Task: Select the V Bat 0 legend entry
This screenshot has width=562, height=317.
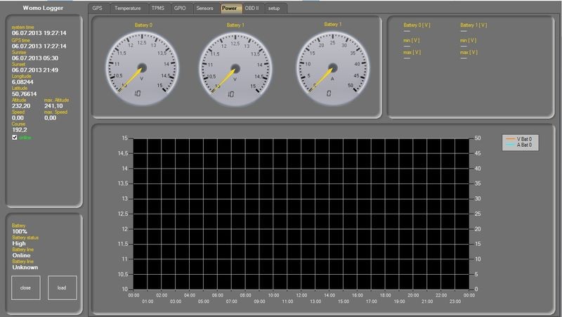Action: coord(523,140)
